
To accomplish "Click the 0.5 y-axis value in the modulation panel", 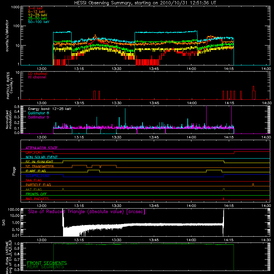I will tap(17, 107).
